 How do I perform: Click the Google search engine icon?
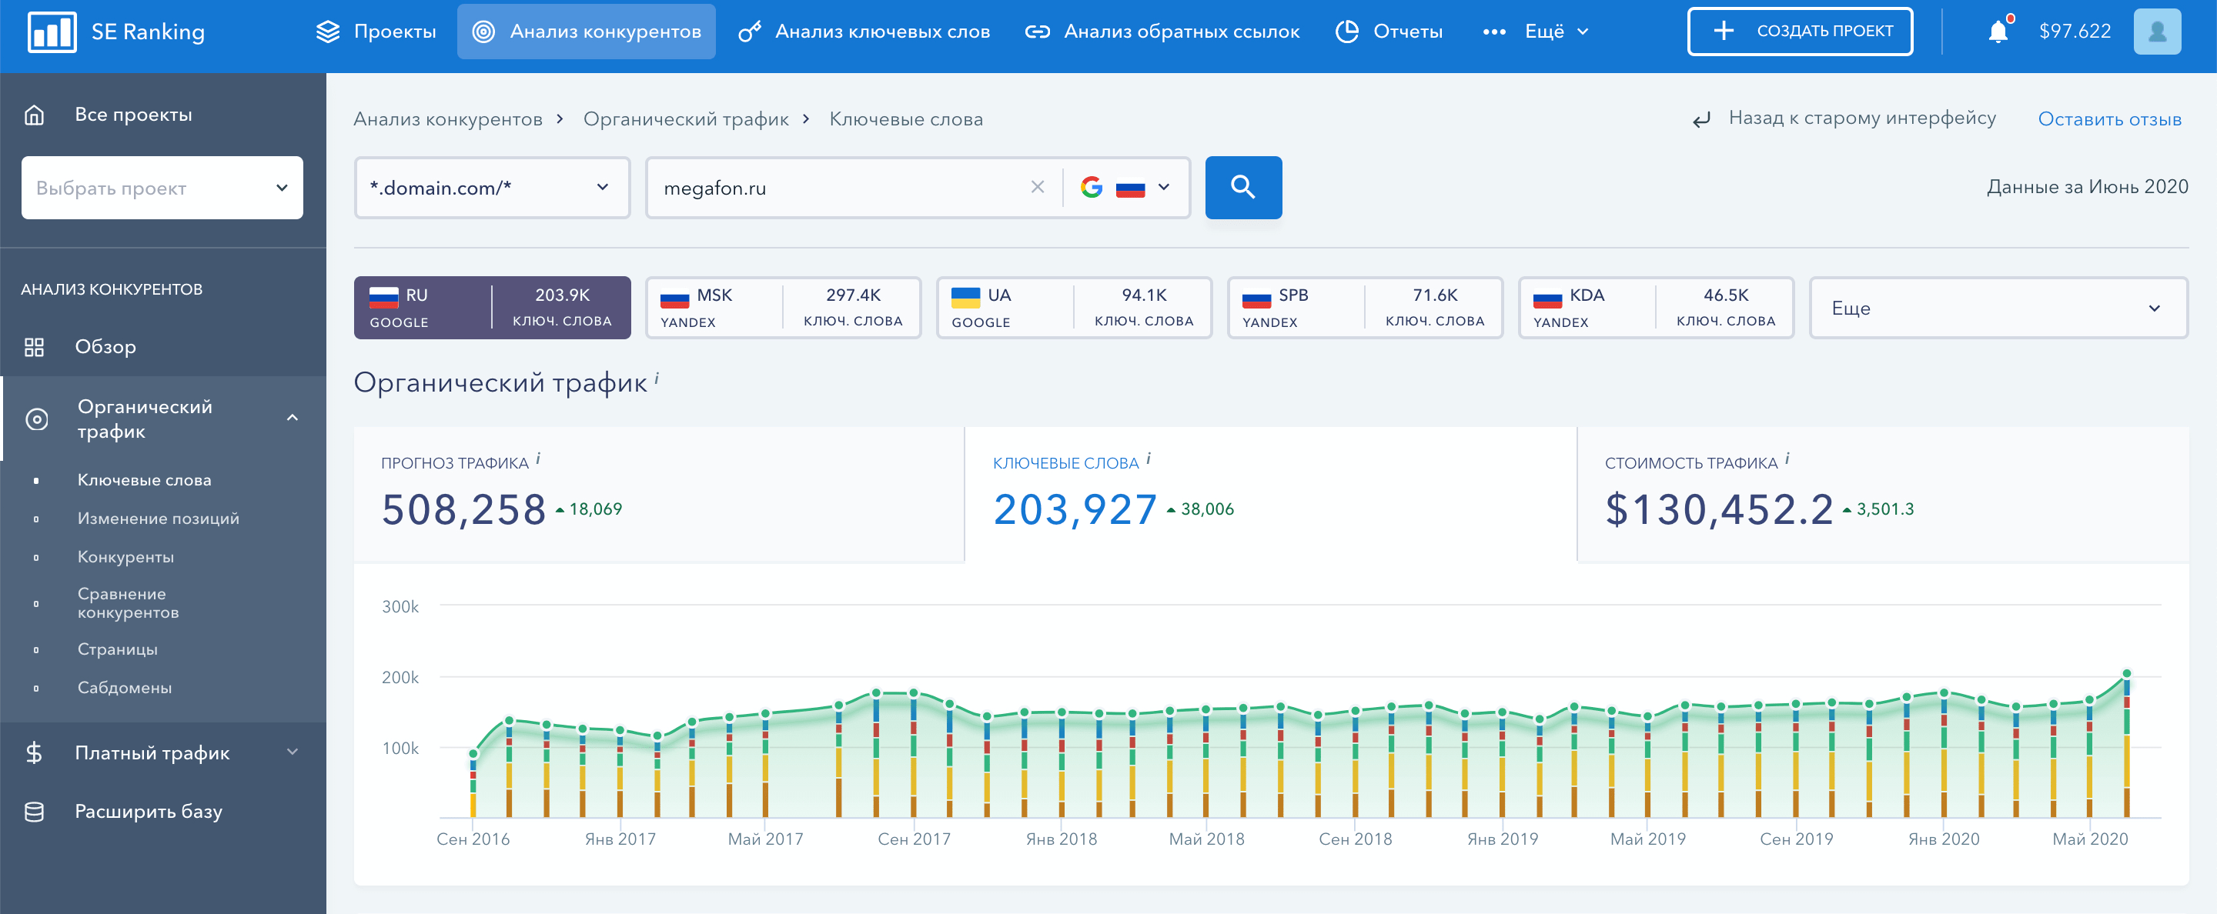point(1092,187)
